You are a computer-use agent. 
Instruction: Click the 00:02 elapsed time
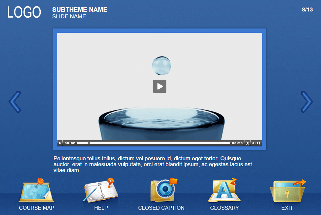point(70,143)
